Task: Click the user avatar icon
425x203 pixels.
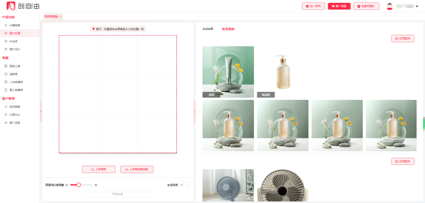Action: click(x=389, y=6)
